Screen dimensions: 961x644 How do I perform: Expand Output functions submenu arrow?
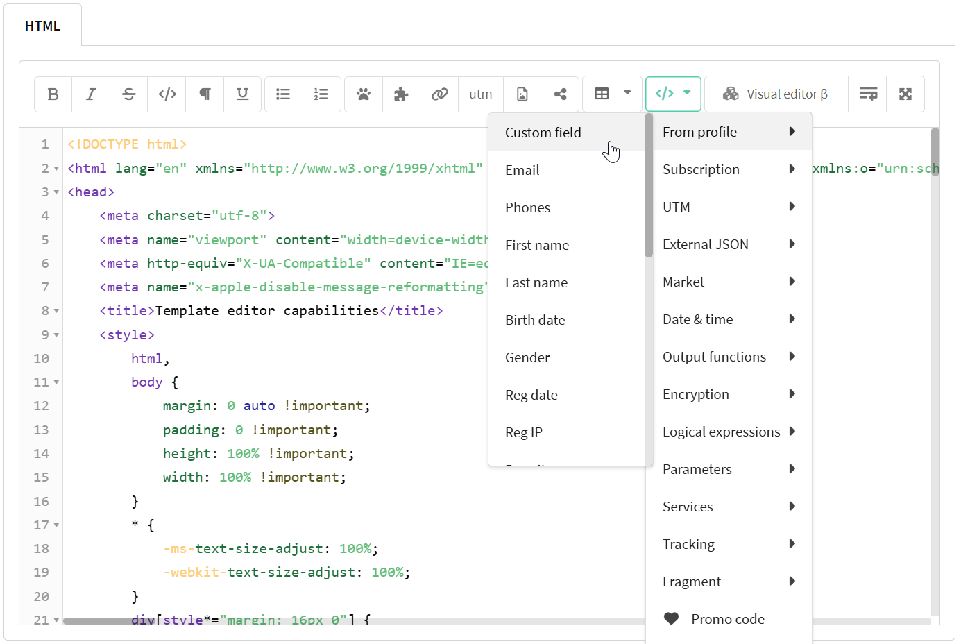pos(792,356)
